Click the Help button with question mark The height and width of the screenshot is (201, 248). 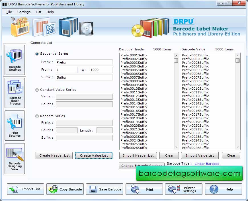coord(223,189)
